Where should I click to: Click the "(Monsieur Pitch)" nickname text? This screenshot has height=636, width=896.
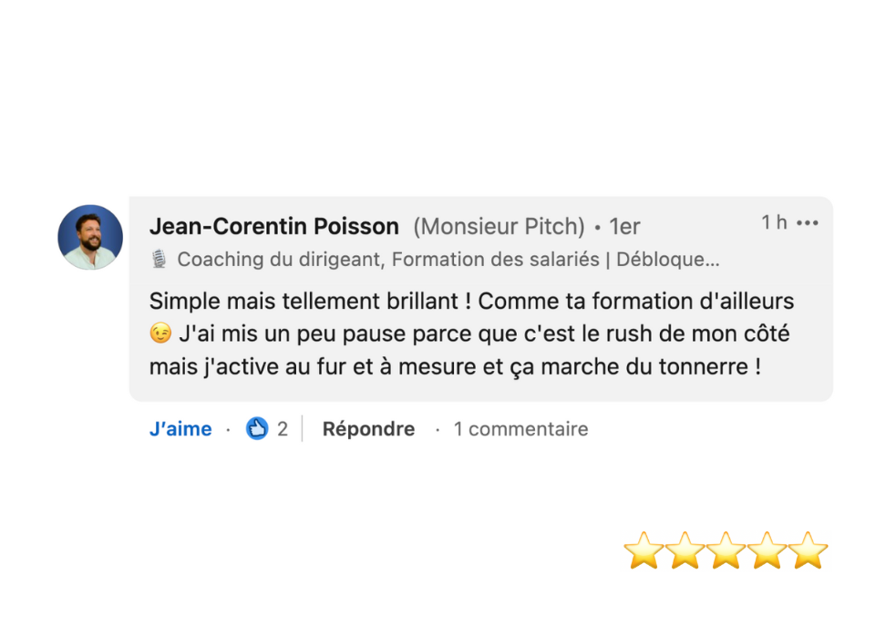pos(499,226)
